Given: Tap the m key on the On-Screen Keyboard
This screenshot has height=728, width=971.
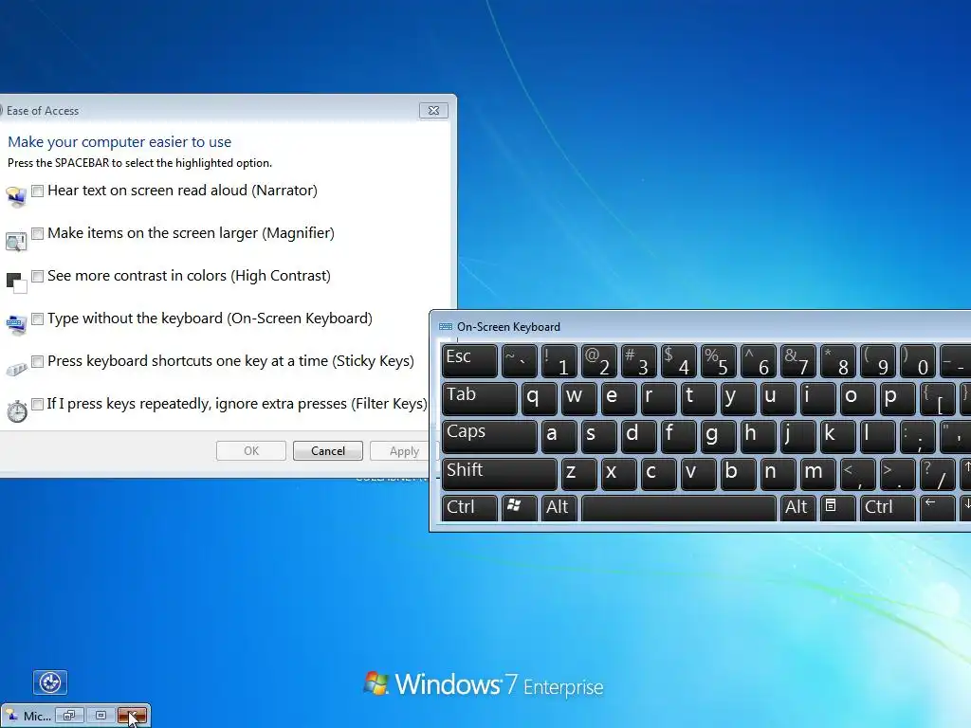Looking at the screenshot, I should click(x=817, y=474).
